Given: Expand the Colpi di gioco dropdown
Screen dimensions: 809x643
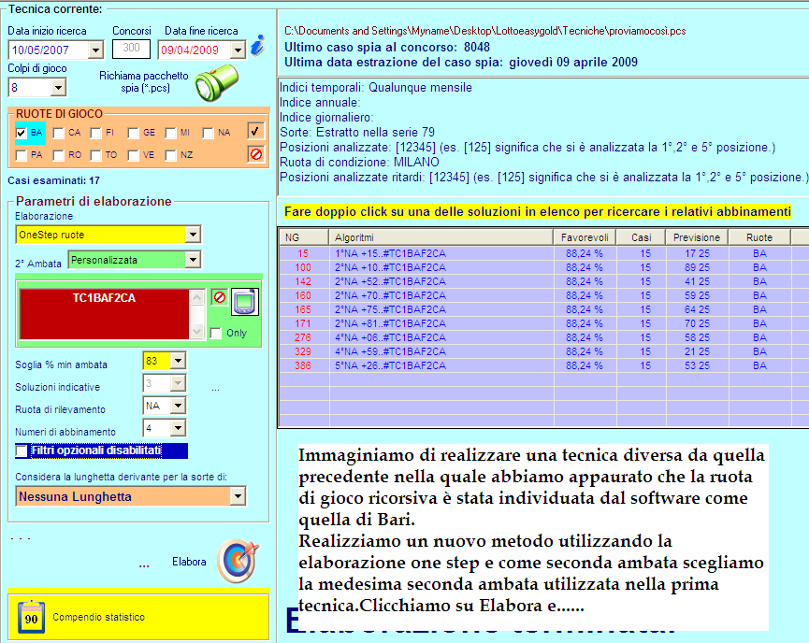Looking at the screenshot, I should click(58, 88).
